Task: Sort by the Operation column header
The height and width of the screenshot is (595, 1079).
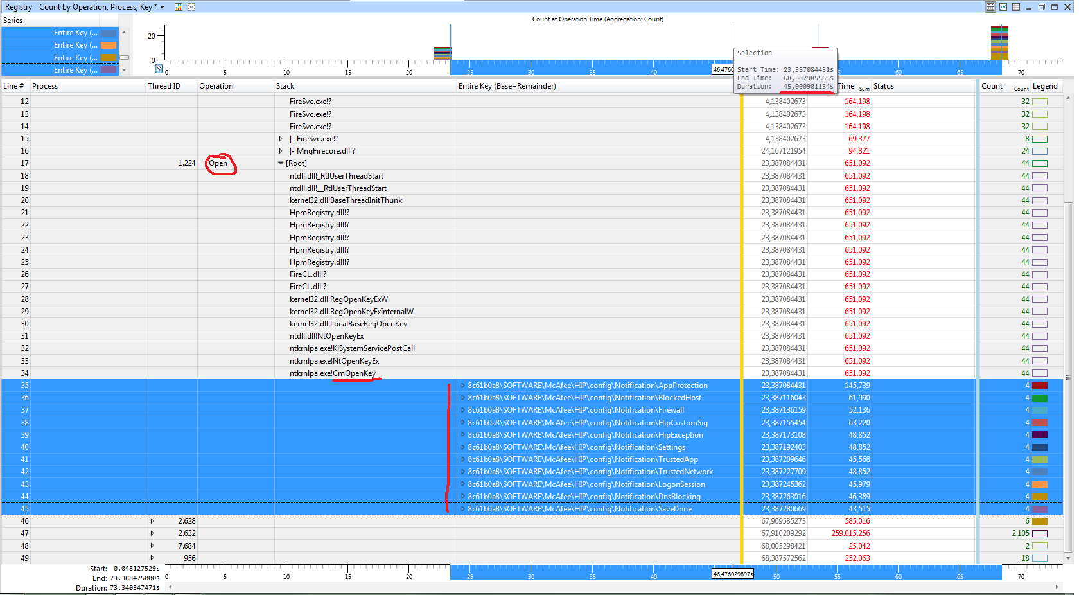Action: [235, 86]
